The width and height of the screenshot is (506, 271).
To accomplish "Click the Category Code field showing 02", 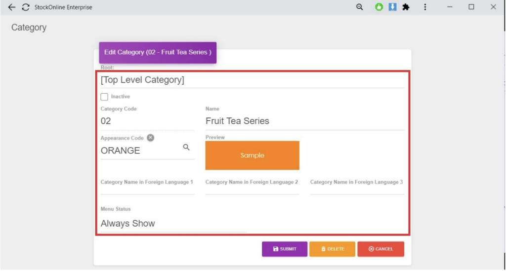I will click(147, 121).
